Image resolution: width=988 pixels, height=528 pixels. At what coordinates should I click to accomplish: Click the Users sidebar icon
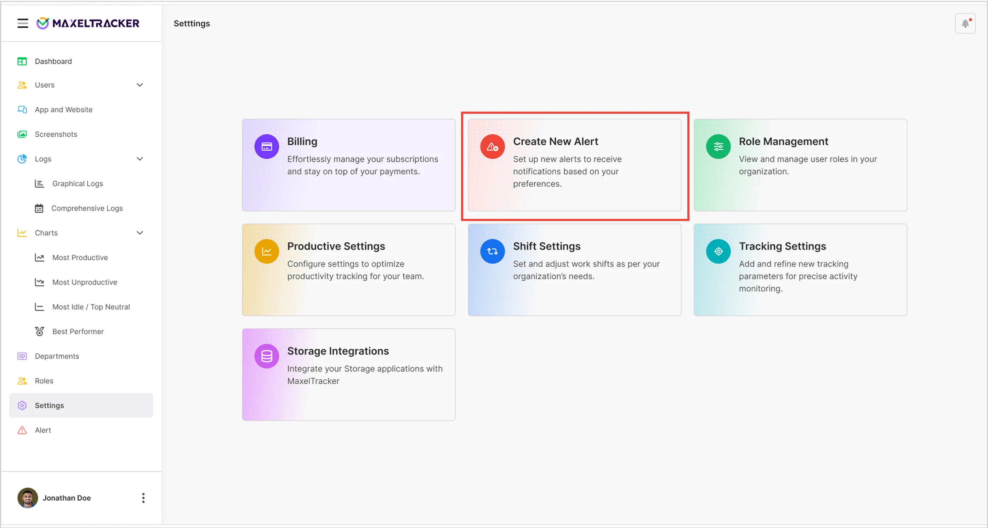pyautogui.click(x=22, y=85)
